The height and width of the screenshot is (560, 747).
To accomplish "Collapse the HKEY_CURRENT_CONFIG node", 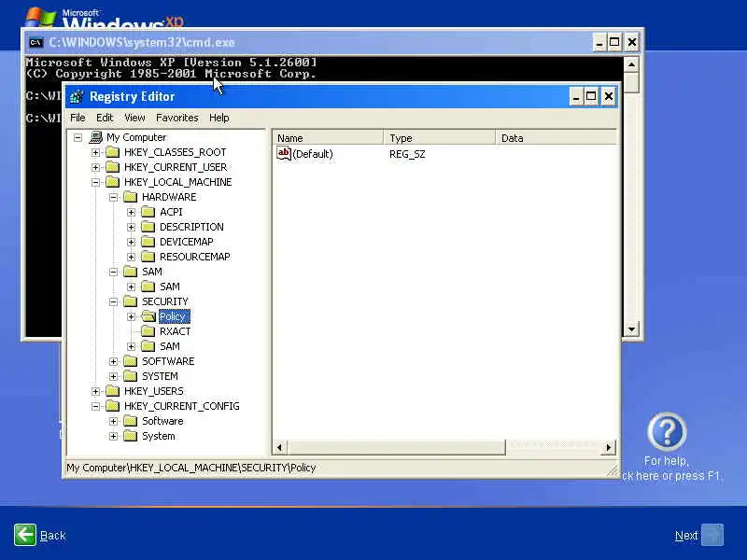I will tap(96, 406).
